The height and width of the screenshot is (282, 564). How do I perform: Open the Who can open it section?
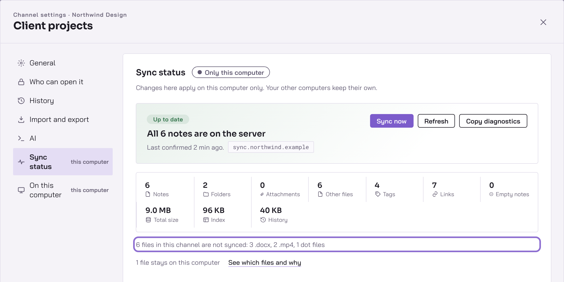pyautogui.click(x=63, y=82)
